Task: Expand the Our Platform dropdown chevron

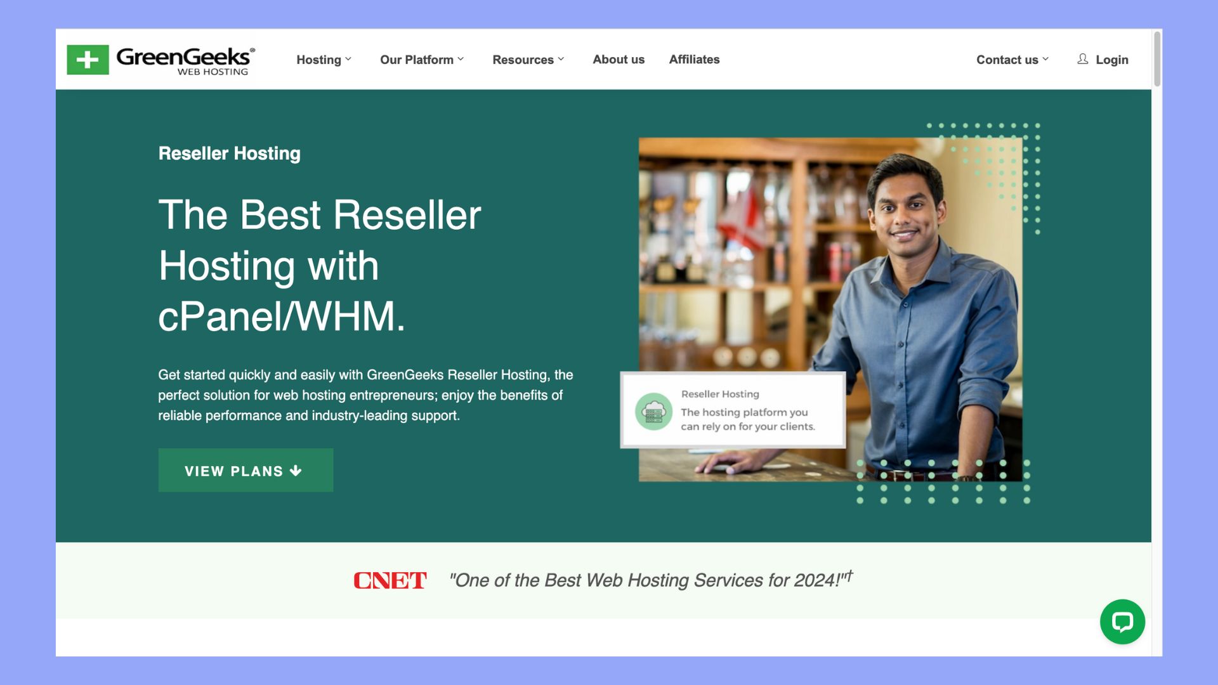Action: [x=461, y=59]
